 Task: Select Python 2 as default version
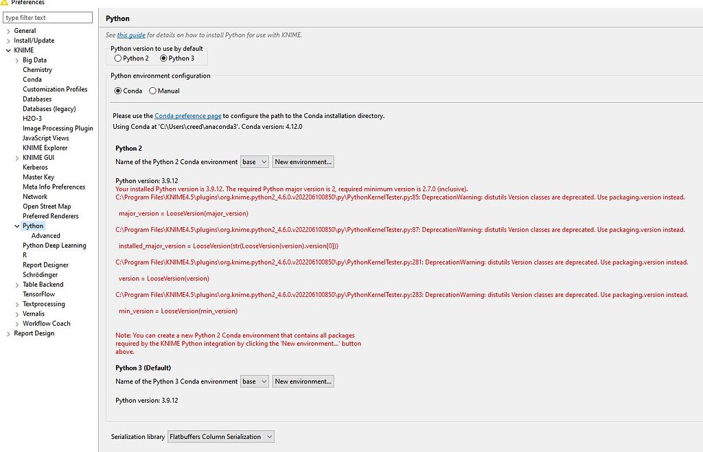click(118, 58)
